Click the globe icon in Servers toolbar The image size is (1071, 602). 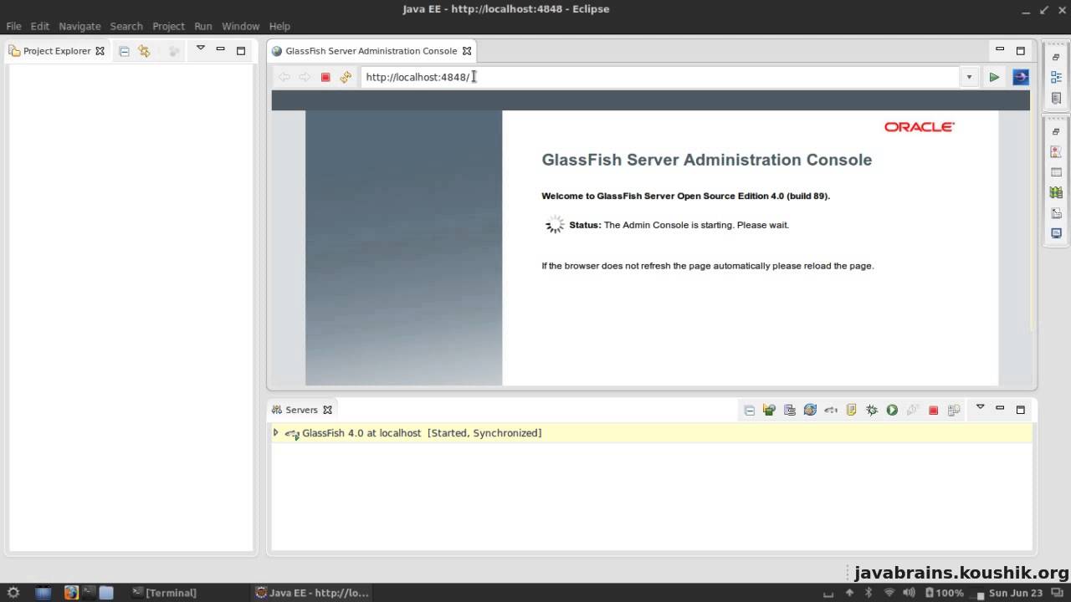[810, 410]
